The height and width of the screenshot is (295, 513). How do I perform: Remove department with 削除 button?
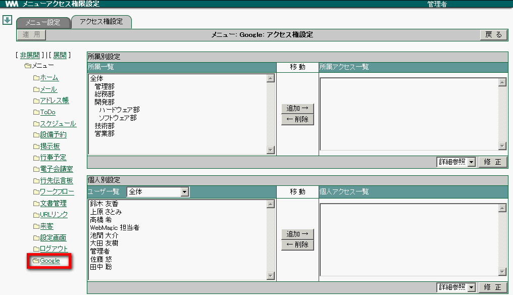tap(297, 120)
